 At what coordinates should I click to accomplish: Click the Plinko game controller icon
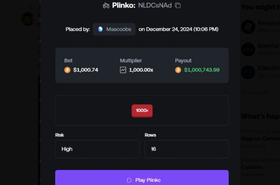(x=106, y=5)
